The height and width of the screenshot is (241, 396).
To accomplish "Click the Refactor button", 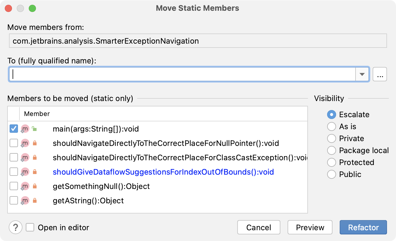I will point(363,228).
